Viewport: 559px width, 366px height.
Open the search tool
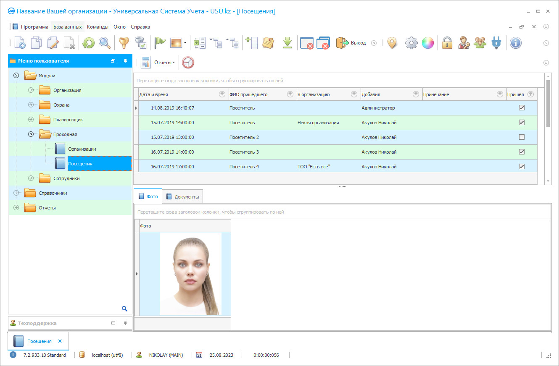(x=105, y=43)
